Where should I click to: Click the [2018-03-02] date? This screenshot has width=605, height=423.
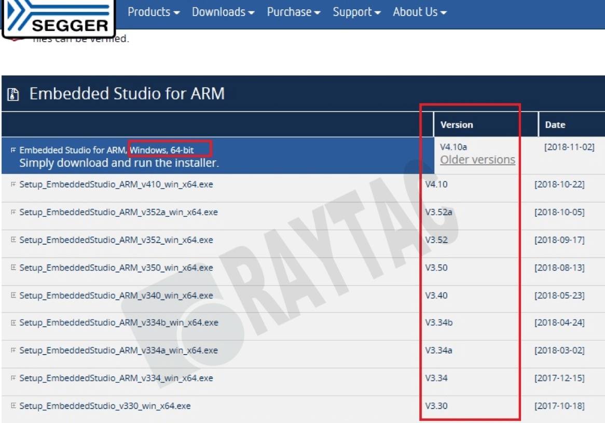click(559, 350)
